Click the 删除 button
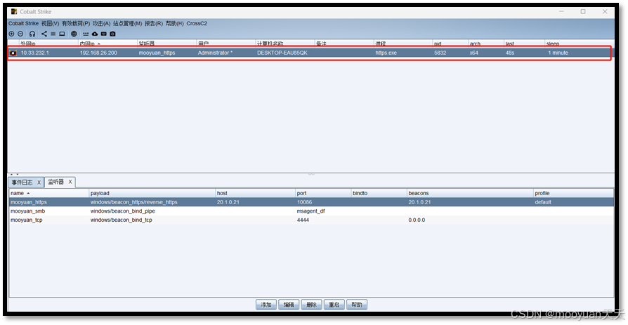 pos(312,305)
